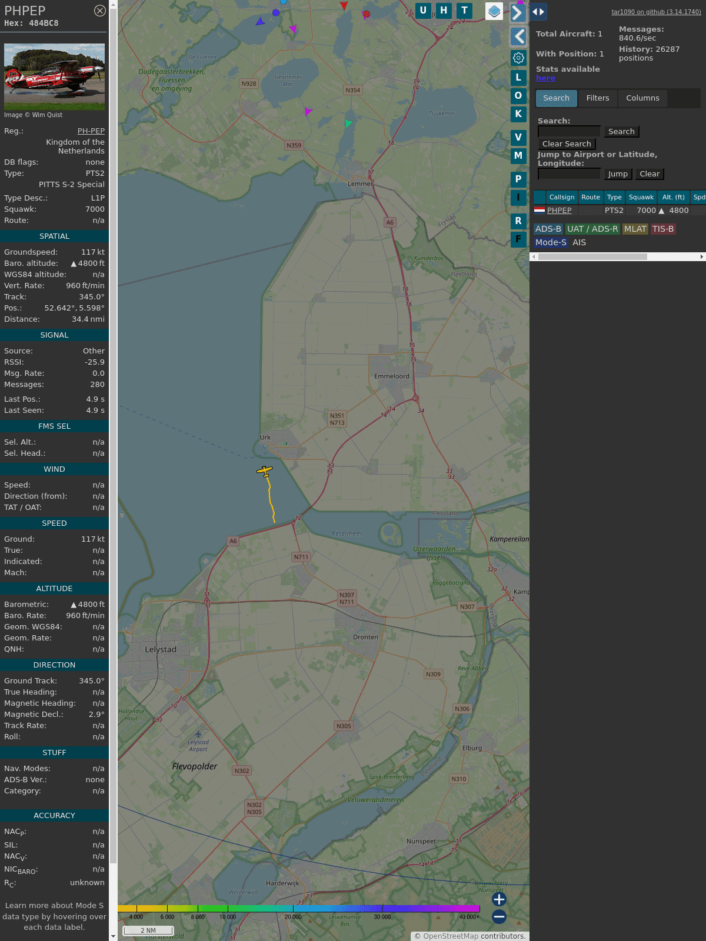Focus the Search text field

point(569,131)
